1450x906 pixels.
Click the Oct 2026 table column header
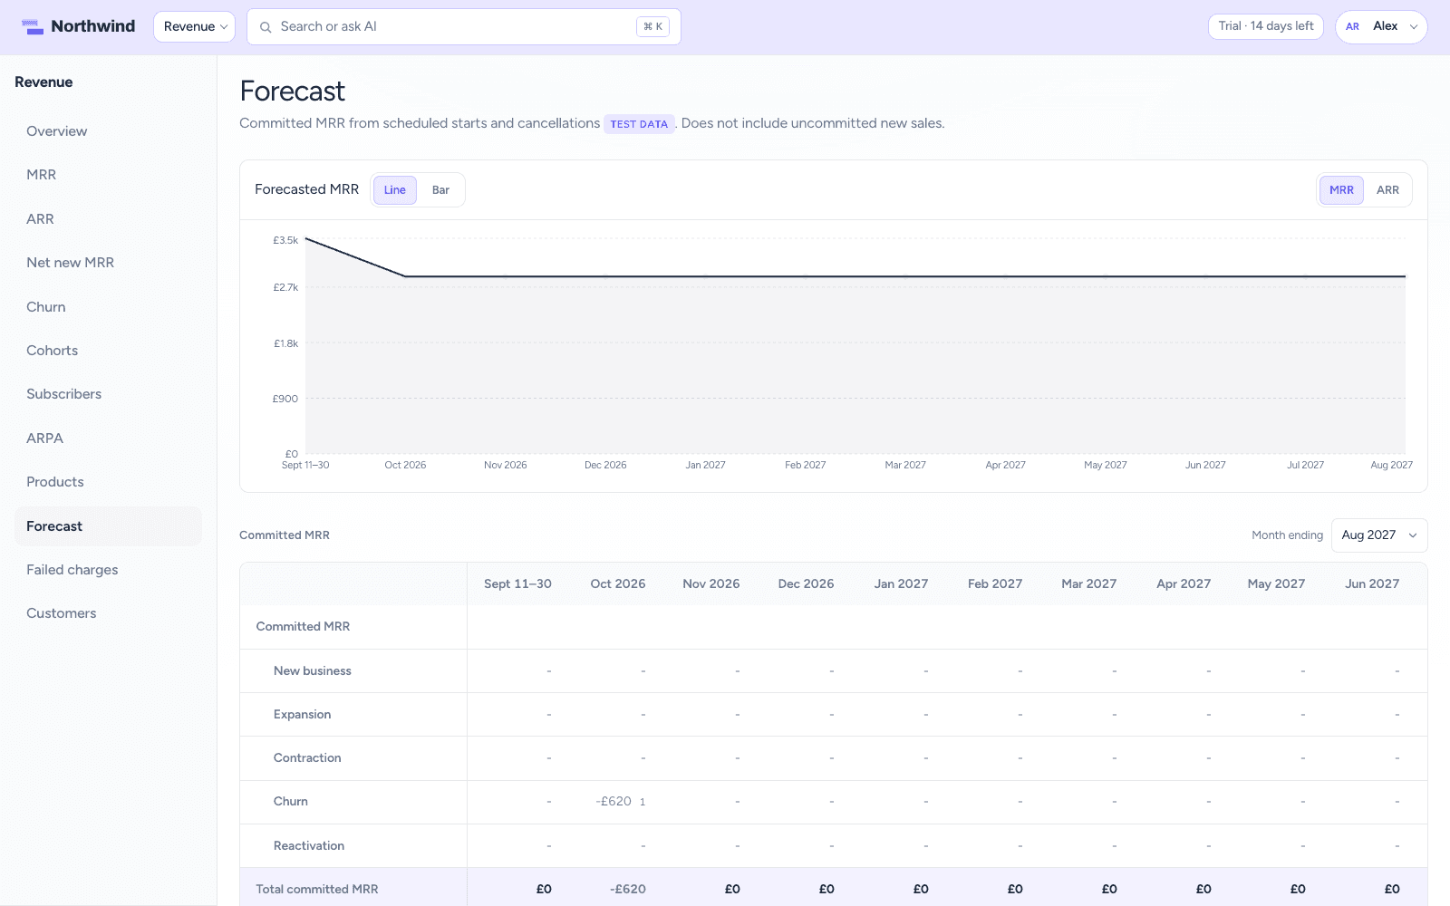tap(618, 584)
